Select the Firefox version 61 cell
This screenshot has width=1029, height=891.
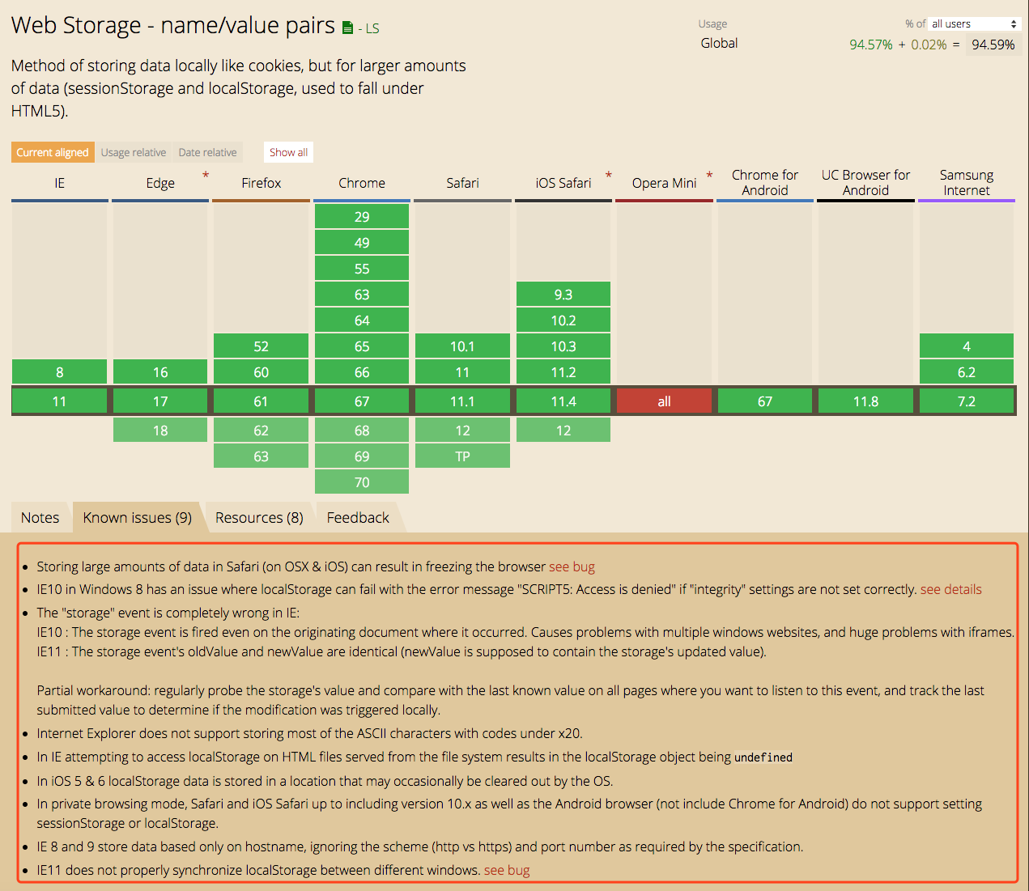(262, 401)
